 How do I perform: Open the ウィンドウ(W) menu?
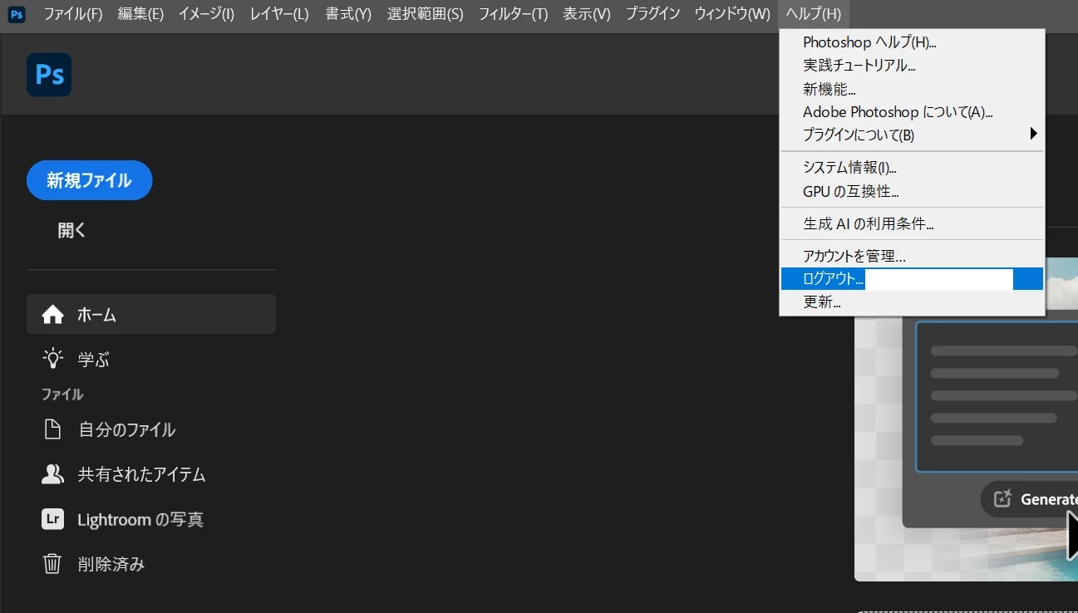(x=732, y=14)
